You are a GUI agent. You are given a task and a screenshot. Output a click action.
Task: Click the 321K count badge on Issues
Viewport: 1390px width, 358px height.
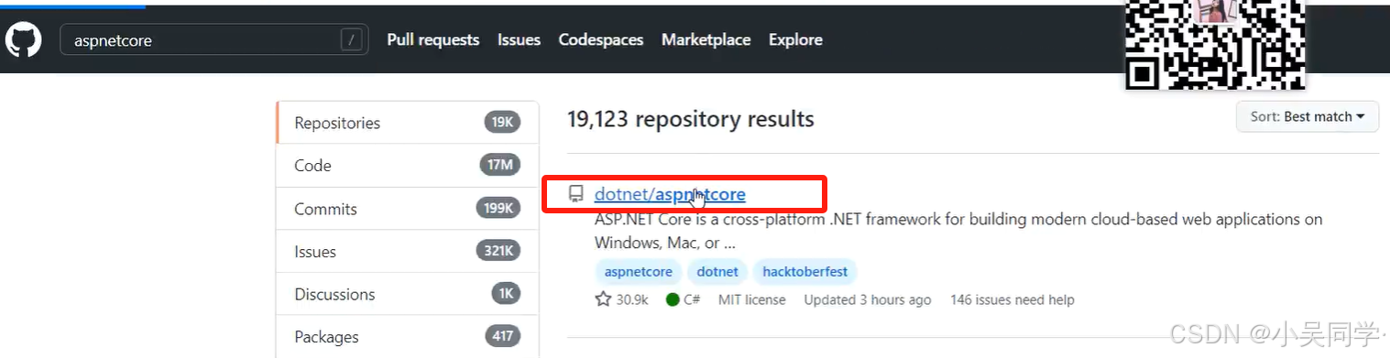click(498, 252)
